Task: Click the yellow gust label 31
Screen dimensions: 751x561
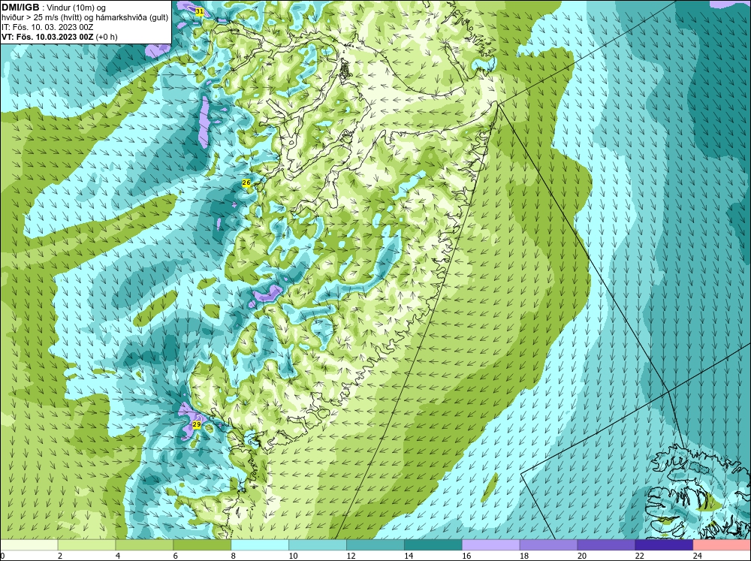Action: pyautogui.click(x=200, y=11)
